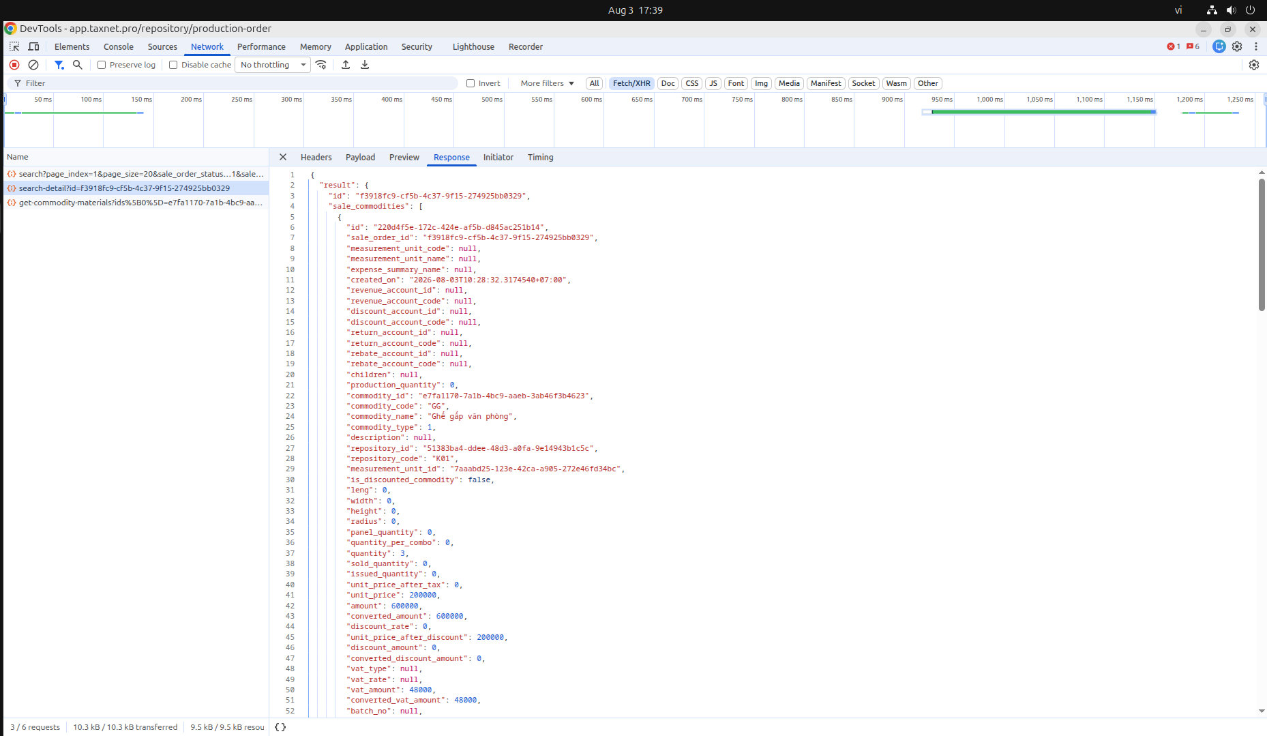The image size is (1267, 736).
Task: Switch to the Console tab
Action: coord(119,47)
